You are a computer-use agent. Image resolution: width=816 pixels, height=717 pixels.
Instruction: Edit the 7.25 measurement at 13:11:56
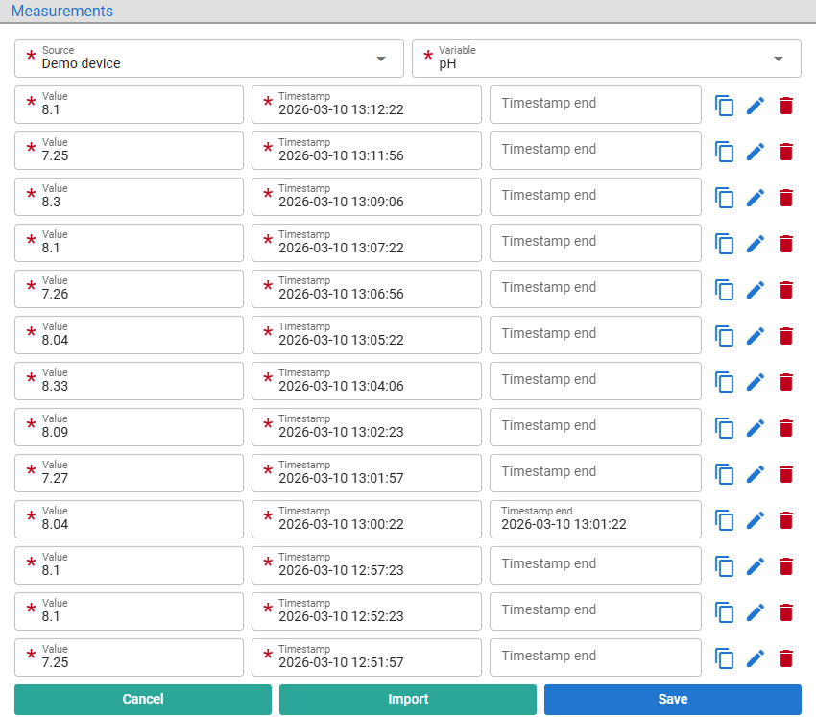click(x=756, y=152)
